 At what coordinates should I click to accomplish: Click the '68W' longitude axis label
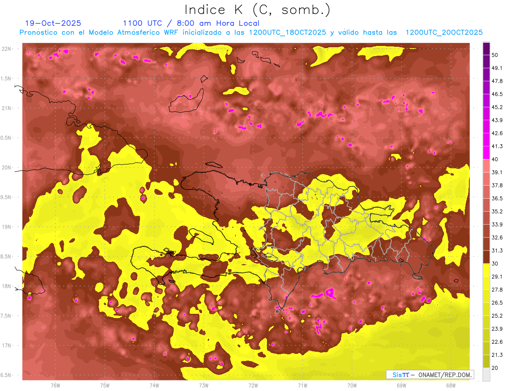[x=451, y=386]
